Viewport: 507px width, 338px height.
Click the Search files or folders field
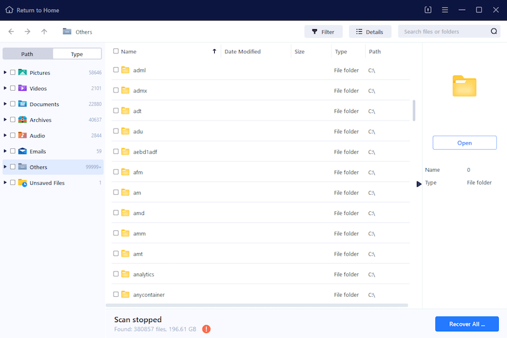click(444, 32)
